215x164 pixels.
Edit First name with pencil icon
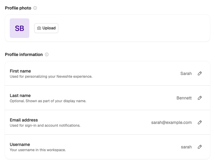(200, 73)
